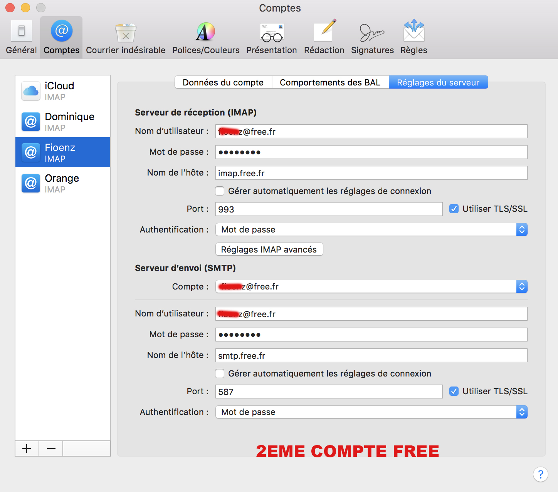This screenshot has width=558, height=492.
Task: Select the Comptes toolbar icon
Action: (x=61, y=37)
